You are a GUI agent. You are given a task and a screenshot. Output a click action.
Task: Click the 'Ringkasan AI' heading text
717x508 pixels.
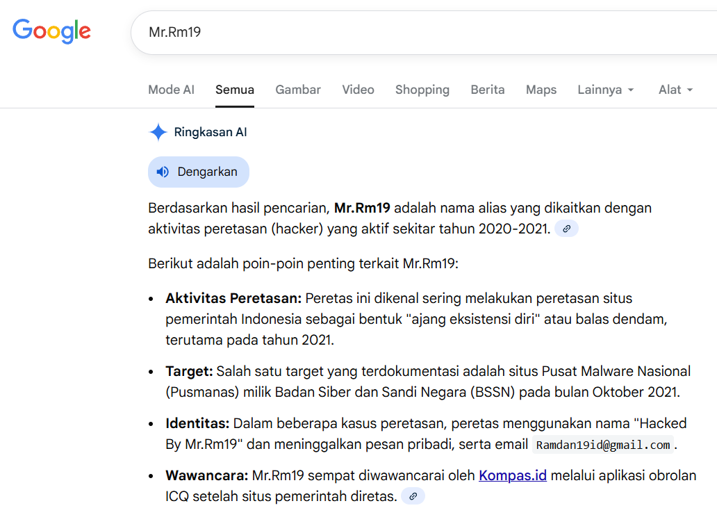(211, 132)
